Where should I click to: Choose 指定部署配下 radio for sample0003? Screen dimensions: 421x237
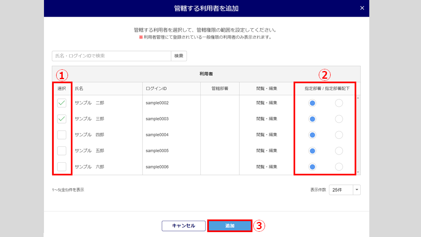click(x=339, y=119)
